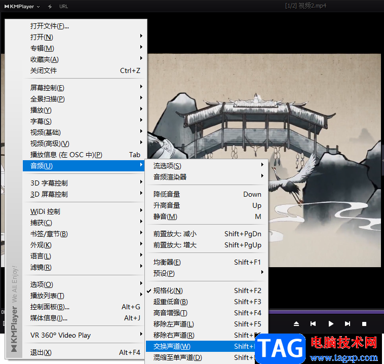Select 交换声道(W) in audio submenu
This screenshot has width=384, height=364.
click(x=207, y=346)
